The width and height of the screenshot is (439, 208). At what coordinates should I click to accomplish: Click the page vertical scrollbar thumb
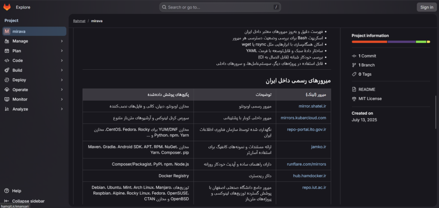coord(436,112)
